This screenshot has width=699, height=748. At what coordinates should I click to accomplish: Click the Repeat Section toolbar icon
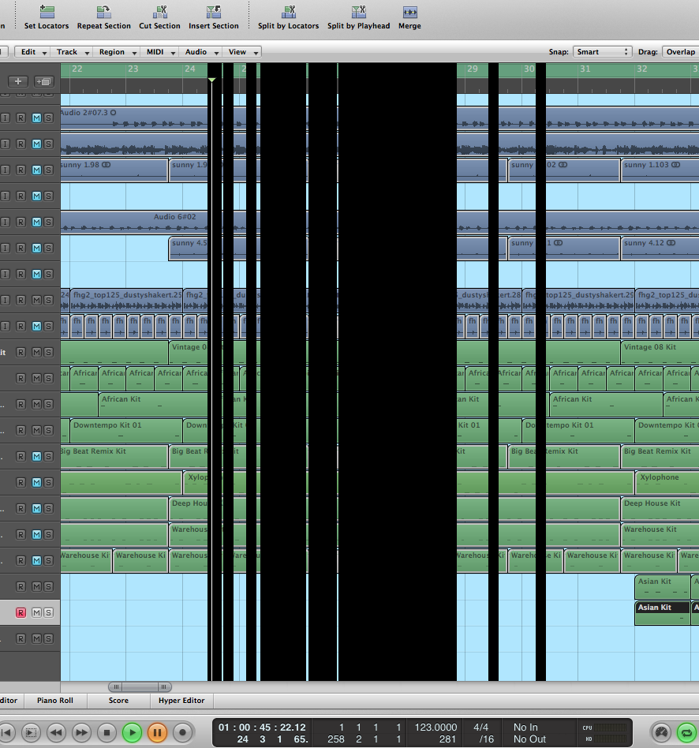pos(103,12)
